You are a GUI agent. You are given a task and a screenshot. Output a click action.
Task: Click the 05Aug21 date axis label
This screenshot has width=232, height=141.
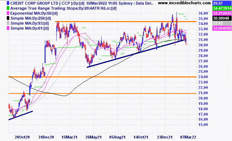(117, 137)
